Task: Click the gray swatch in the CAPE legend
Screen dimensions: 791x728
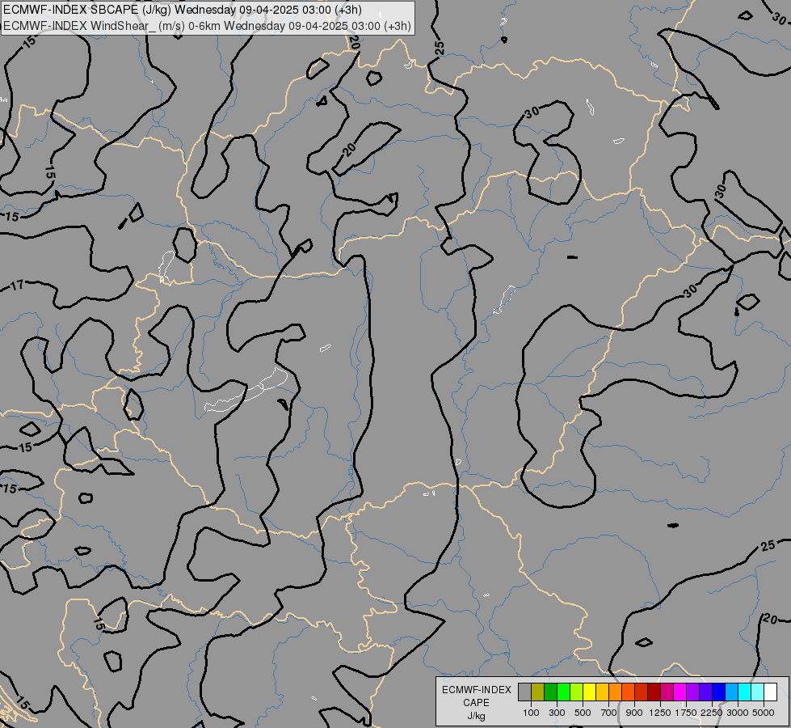Action: 524,692
